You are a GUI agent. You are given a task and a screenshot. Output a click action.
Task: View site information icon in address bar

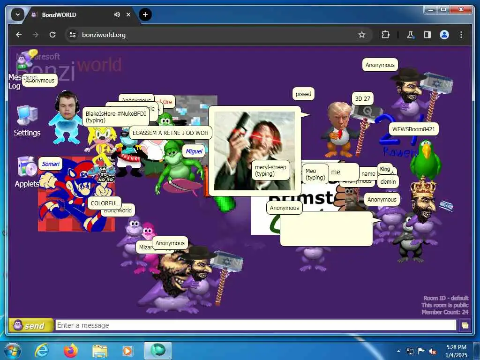click(x=73, y=35)
